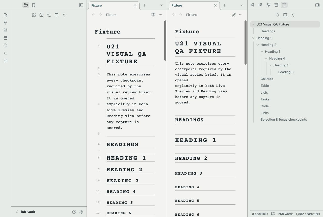Change the file explorer sort order
Viewport: 323px width, 217px height.
(49, 15)
